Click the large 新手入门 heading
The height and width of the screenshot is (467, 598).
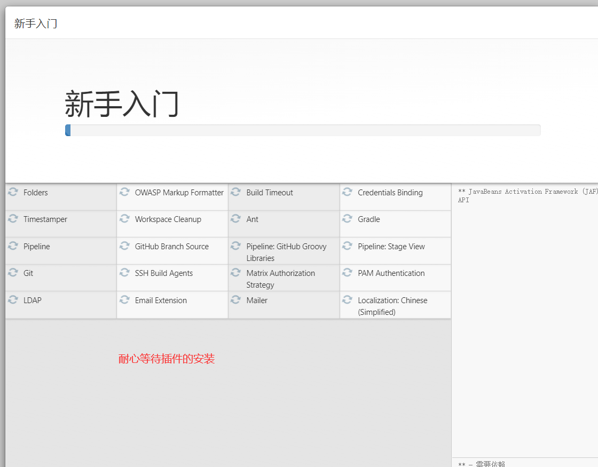[122, 104]
